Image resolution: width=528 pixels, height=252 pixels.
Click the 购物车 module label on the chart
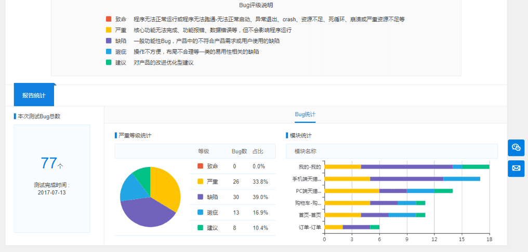308,203
